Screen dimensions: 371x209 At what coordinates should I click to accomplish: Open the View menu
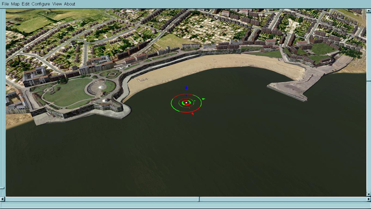pos(57,4)
